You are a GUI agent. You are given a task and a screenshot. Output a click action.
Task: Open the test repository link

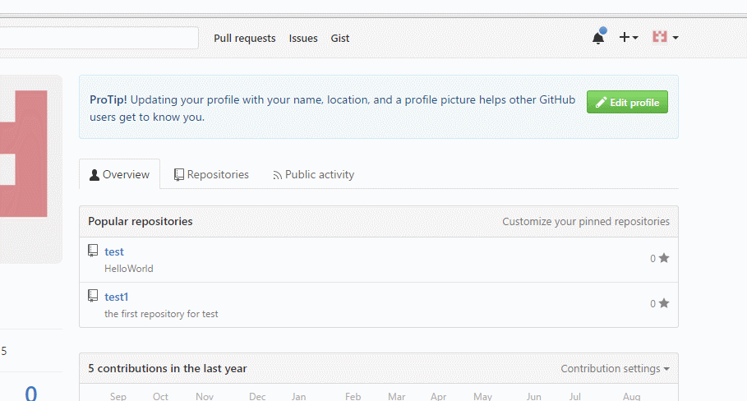point(114,251)
